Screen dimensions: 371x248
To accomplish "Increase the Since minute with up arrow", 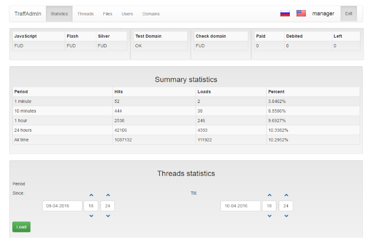I will click(108, 195).
